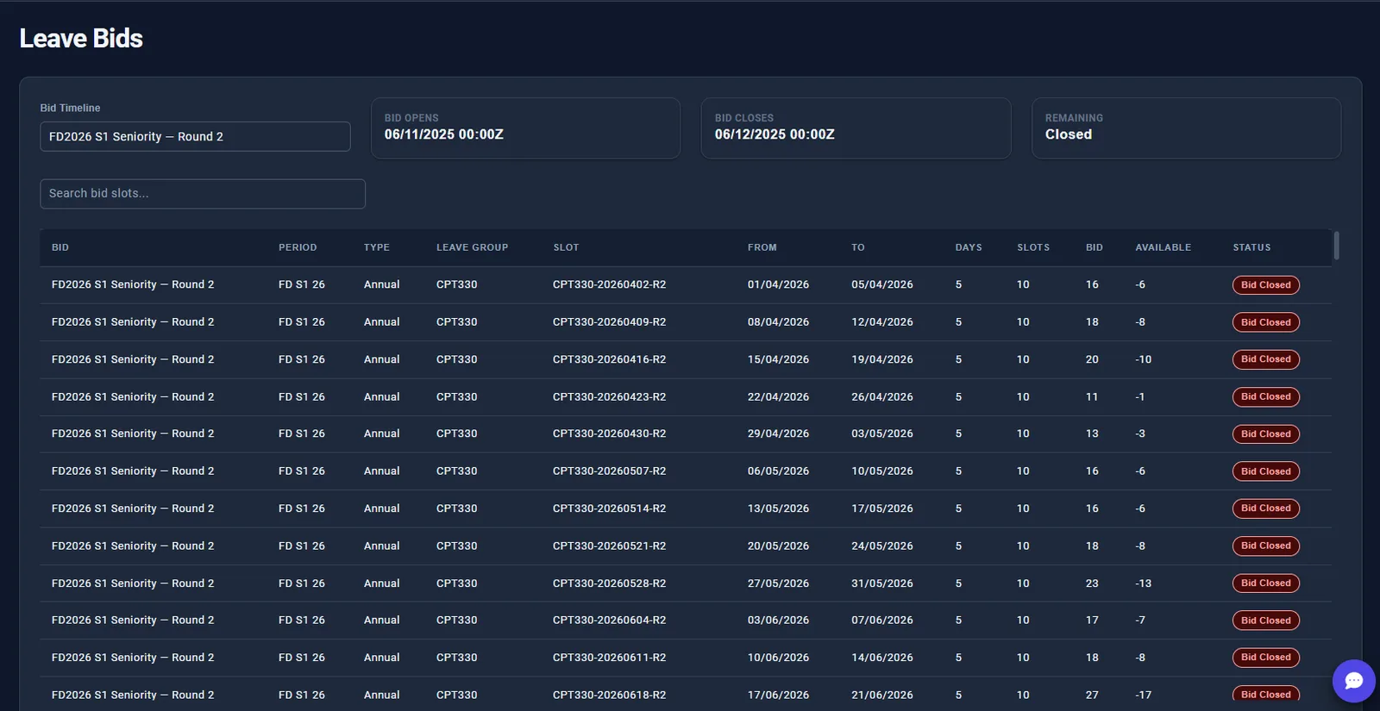Image resolution: width=1380 pixels, height=711 pixels.
Task: Click the table vertical scrollbar thumb
Action: [1336, 245]
